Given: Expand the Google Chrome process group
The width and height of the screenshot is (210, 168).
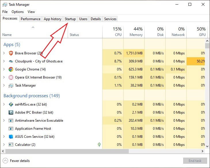Looking at the screenshot, I should (x=4, y=69).
